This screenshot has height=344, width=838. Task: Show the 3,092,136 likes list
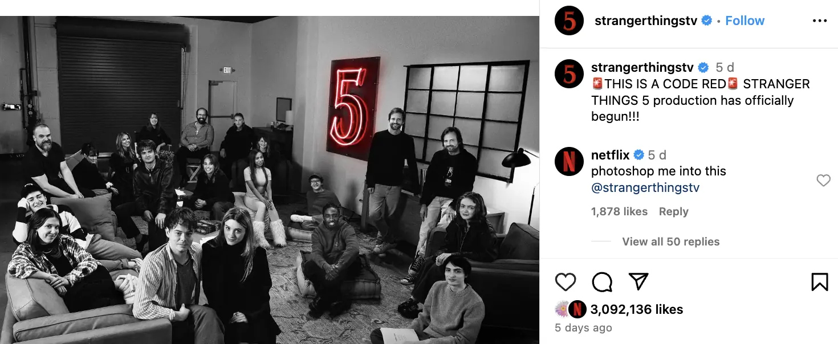636,309
